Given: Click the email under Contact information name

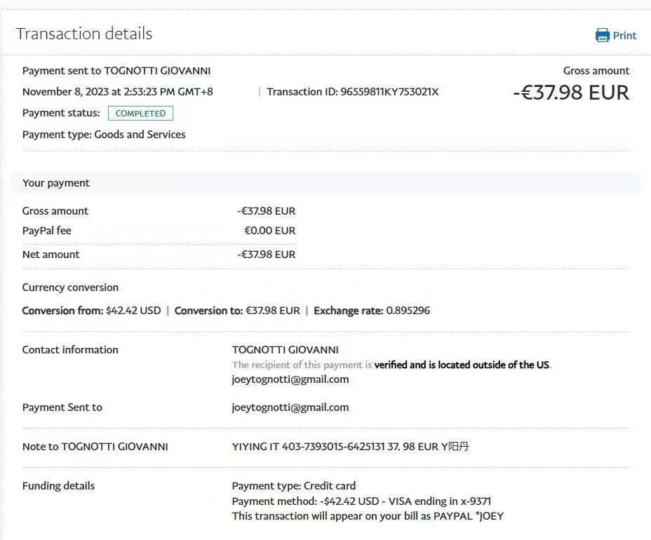Looking at the screenshot, I should [290, 379].
